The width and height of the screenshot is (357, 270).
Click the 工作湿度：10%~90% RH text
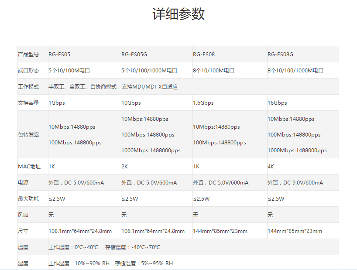[x=79, y=263]
